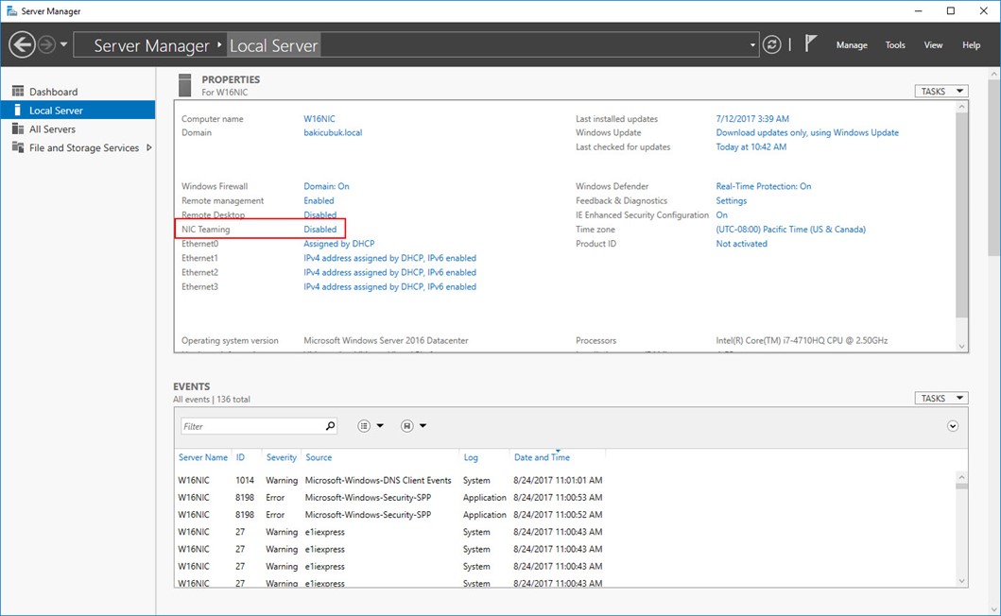Open the notifications flag icon
Screen dimensions: 1001x616
pyautogui.click(x=810, y=43)
